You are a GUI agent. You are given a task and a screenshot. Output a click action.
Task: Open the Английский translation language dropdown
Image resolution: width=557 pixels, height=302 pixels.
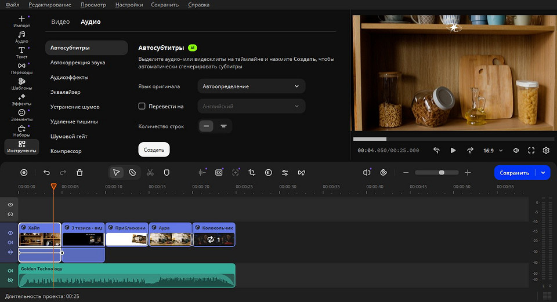[251, 106]
